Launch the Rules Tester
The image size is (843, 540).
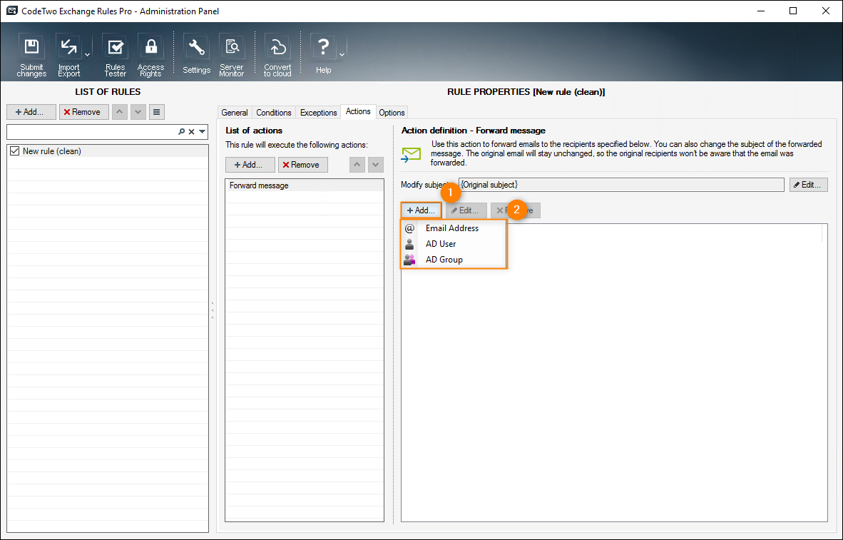(115, 56)
